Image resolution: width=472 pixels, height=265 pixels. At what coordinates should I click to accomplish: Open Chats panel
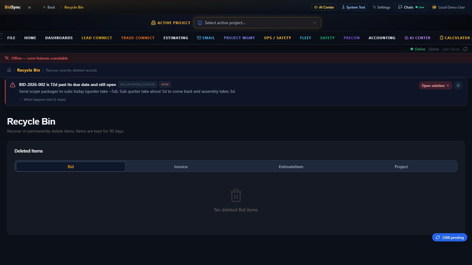411,7
